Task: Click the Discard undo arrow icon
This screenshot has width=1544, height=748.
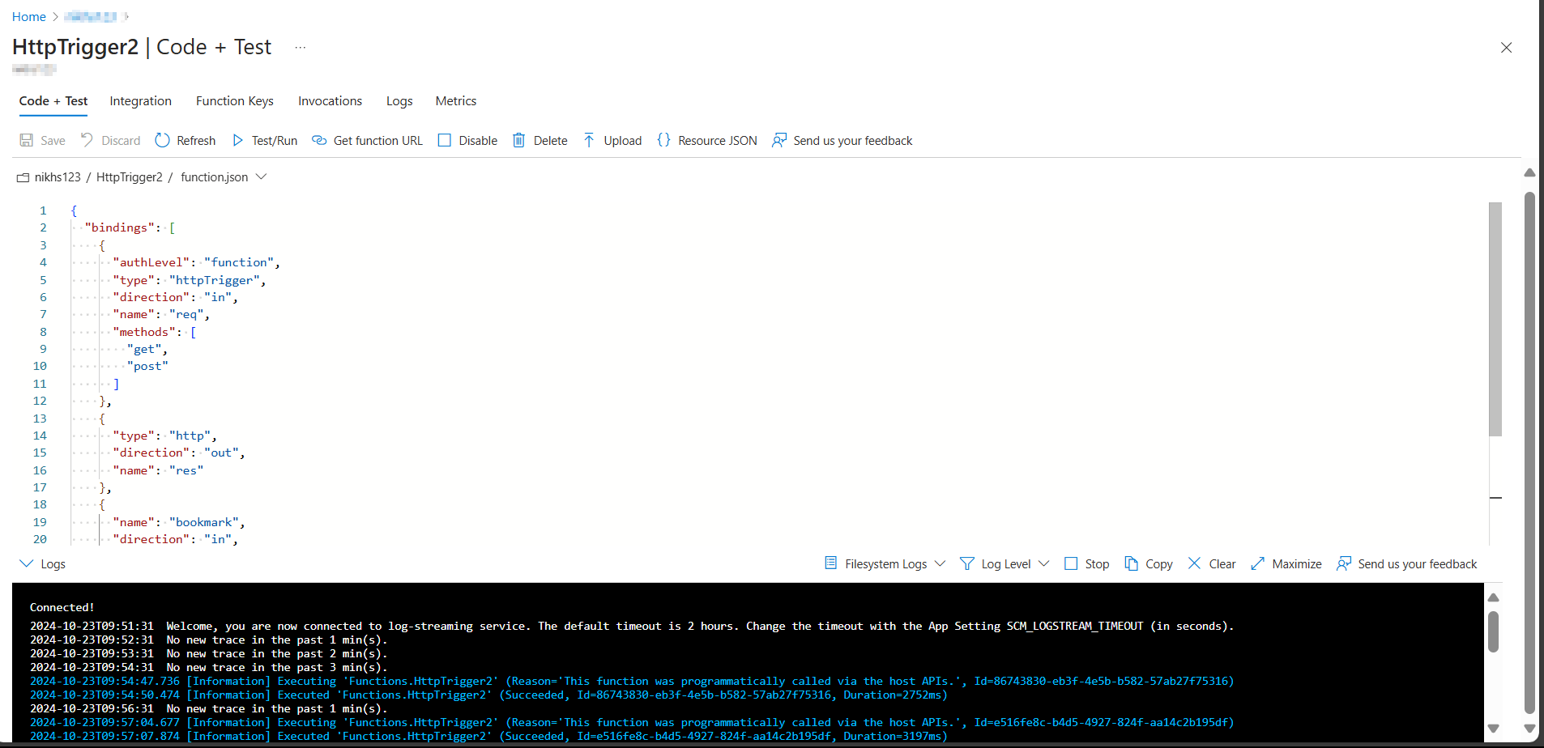Action: point(87,140)
